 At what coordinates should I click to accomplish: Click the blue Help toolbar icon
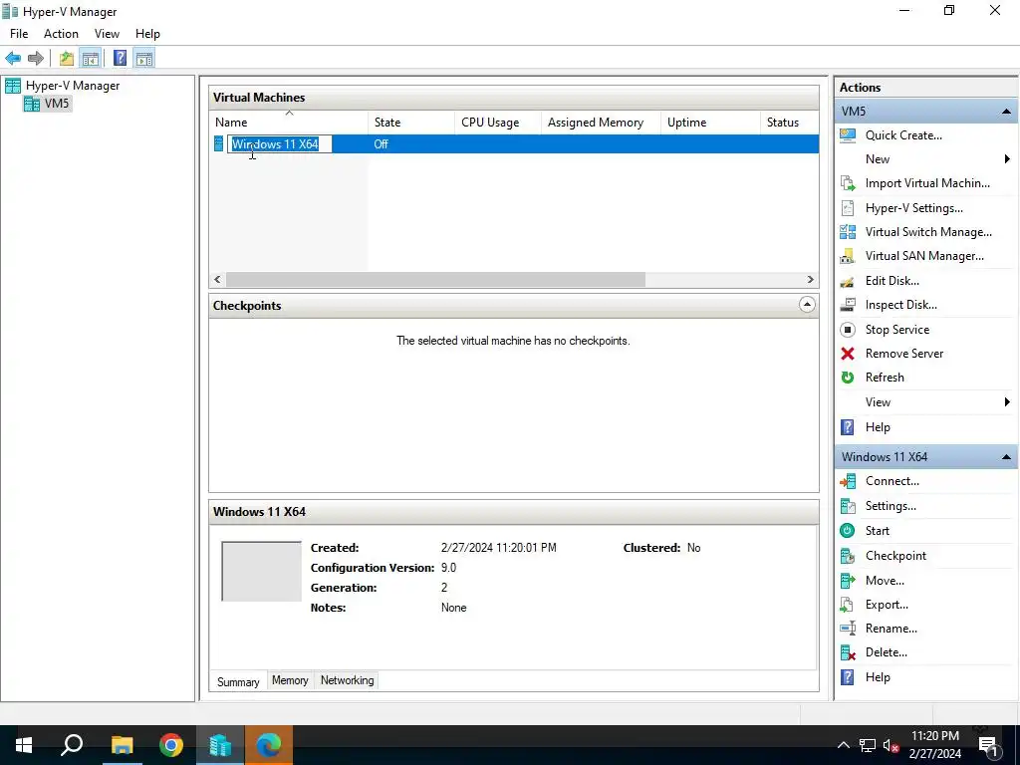120,59
